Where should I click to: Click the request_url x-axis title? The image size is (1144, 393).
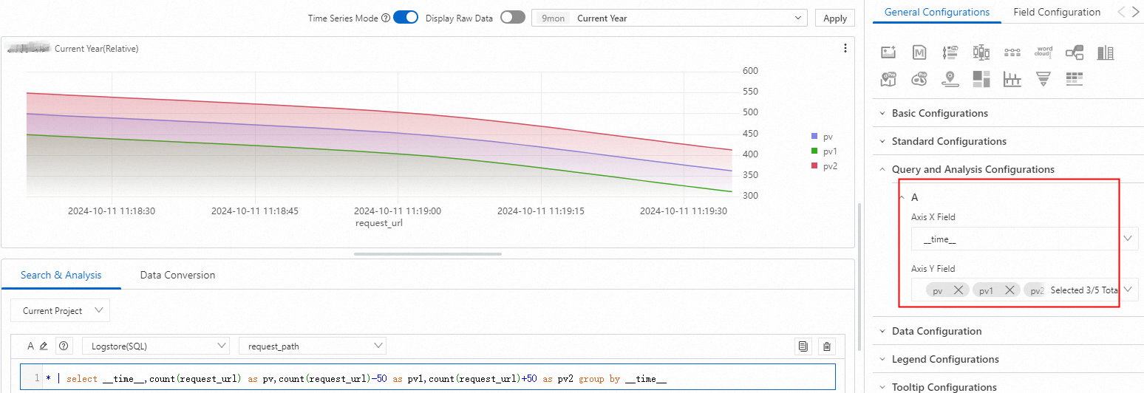pyautogui.click(x=379, y=222)
